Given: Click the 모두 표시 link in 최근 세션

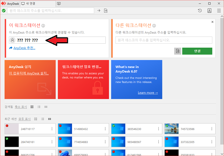Looking at the screenshot, I should (24, 119).
